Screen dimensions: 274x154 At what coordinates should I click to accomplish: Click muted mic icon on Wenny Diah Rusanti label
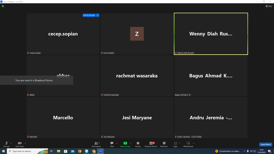[176, 53]
